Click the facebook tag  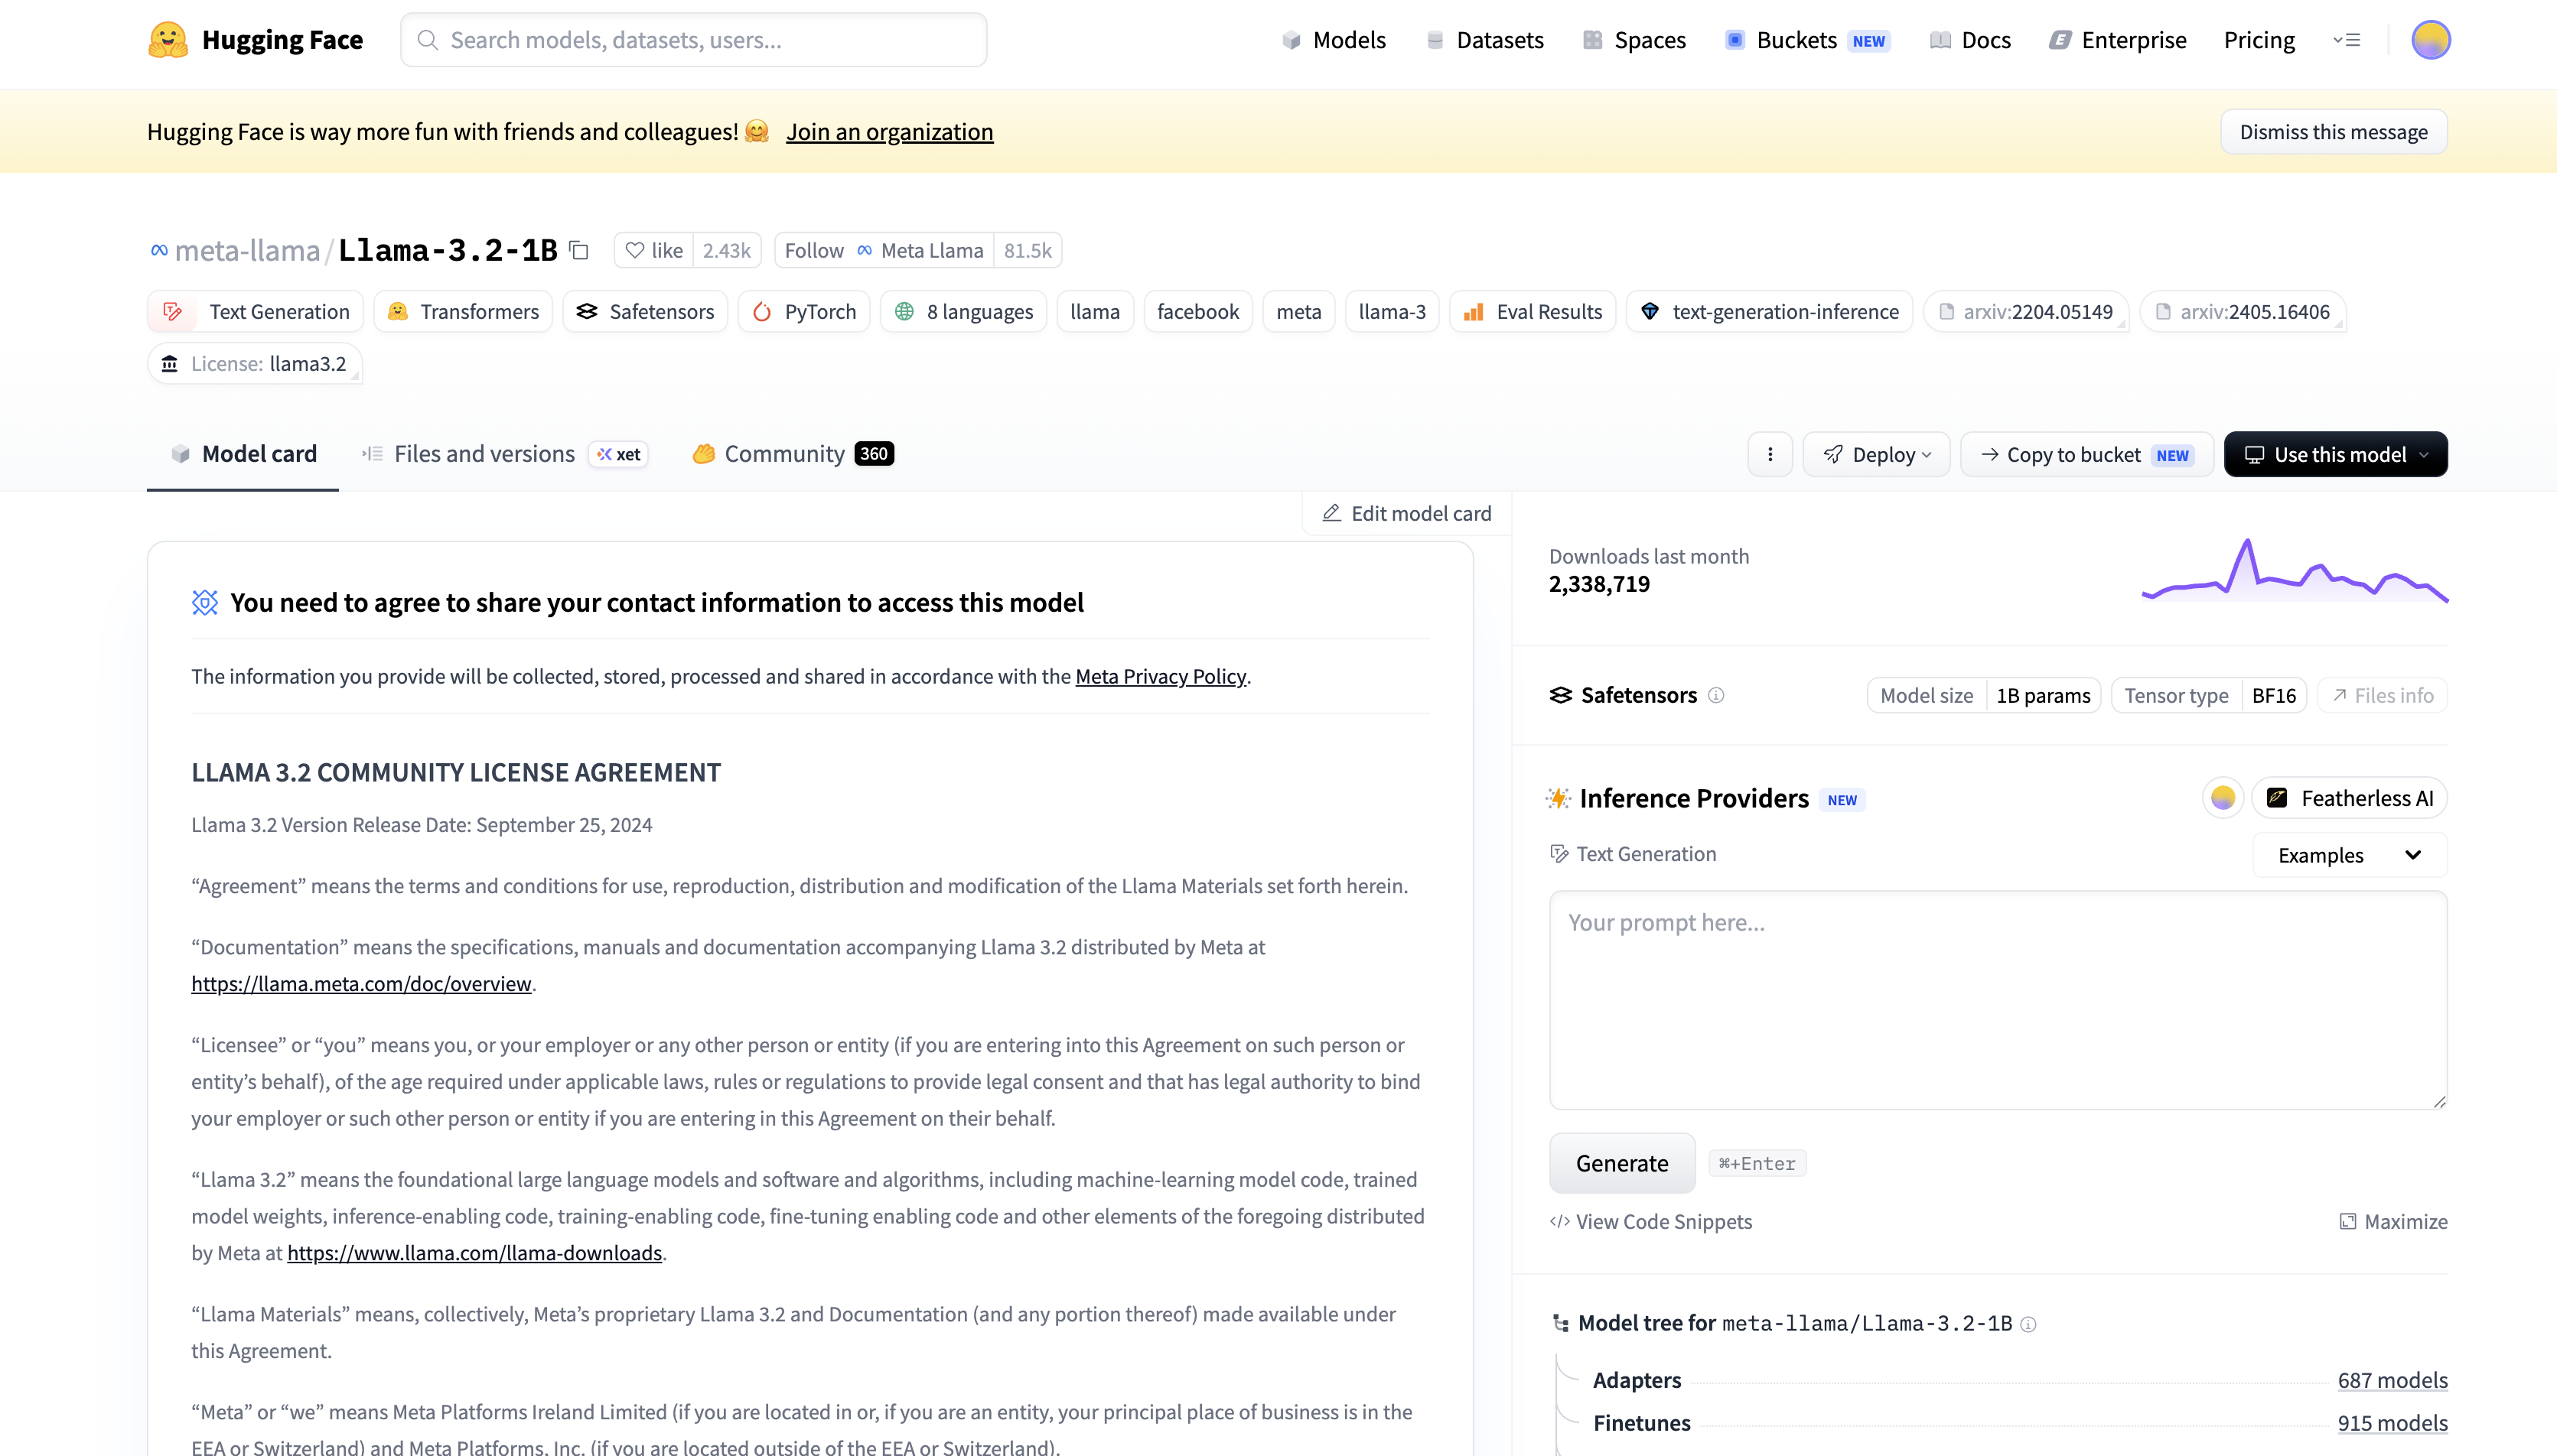1197,312
